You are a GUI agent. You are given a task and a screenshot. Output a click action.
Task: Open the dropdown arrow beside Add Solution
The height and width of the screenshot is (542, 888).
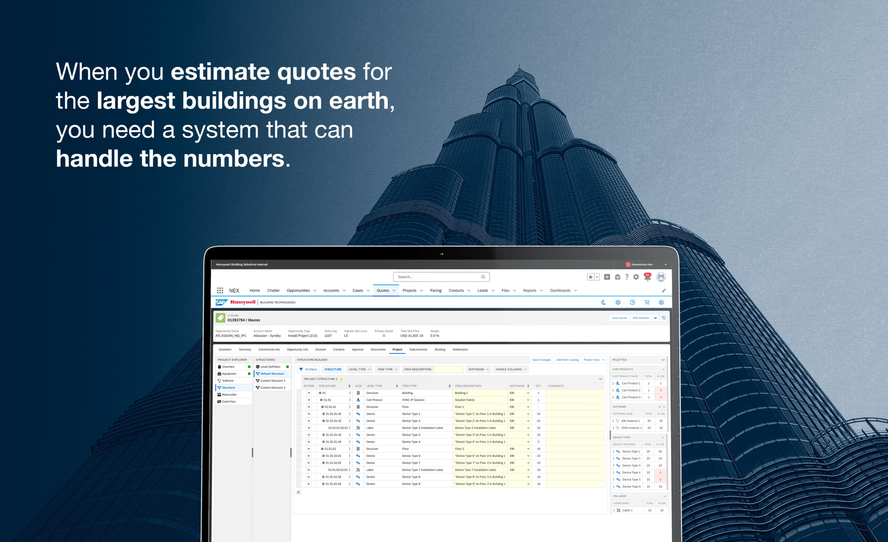[x=656, y=318]
